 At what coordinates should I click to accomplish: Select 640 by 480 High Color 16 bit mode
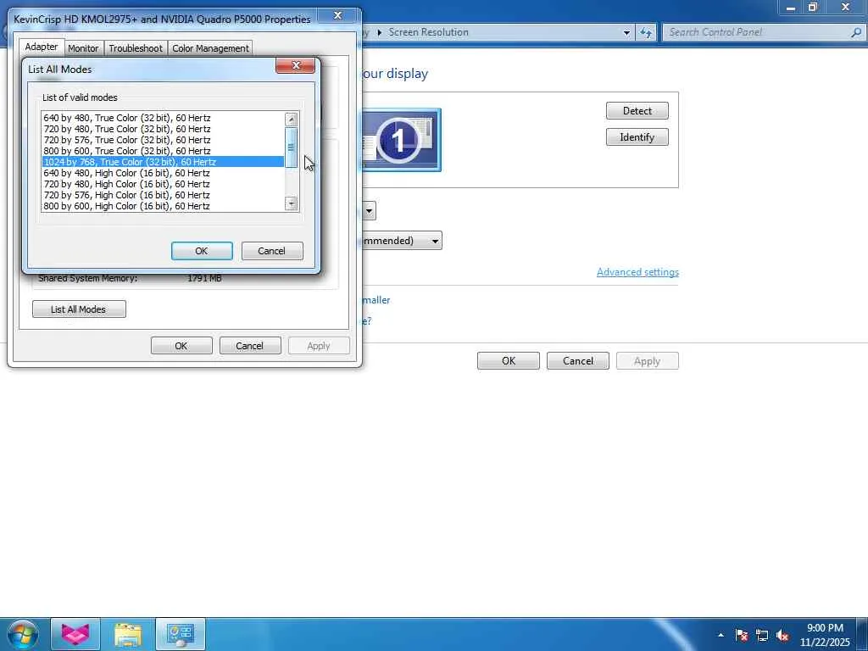(x=163, y=173)
